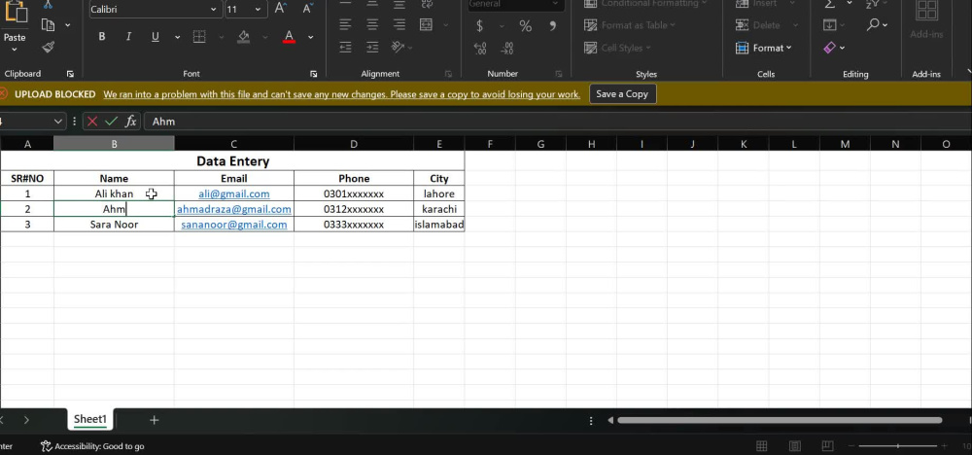Click the Clear eraser icon
The height and width of the screenshot is (455, 972).
[x=829, y=47]
